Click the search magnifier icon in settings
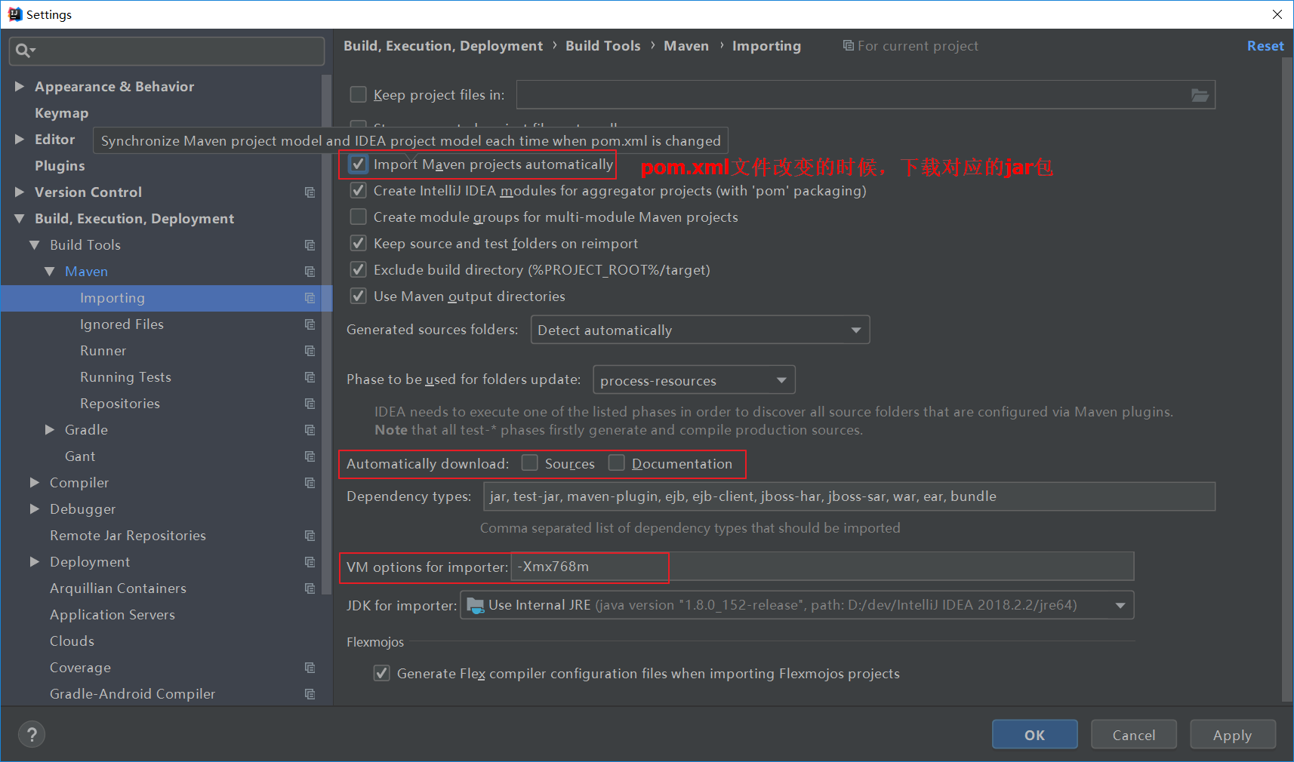The image size is (1294, 762). [x=23, y=51]
